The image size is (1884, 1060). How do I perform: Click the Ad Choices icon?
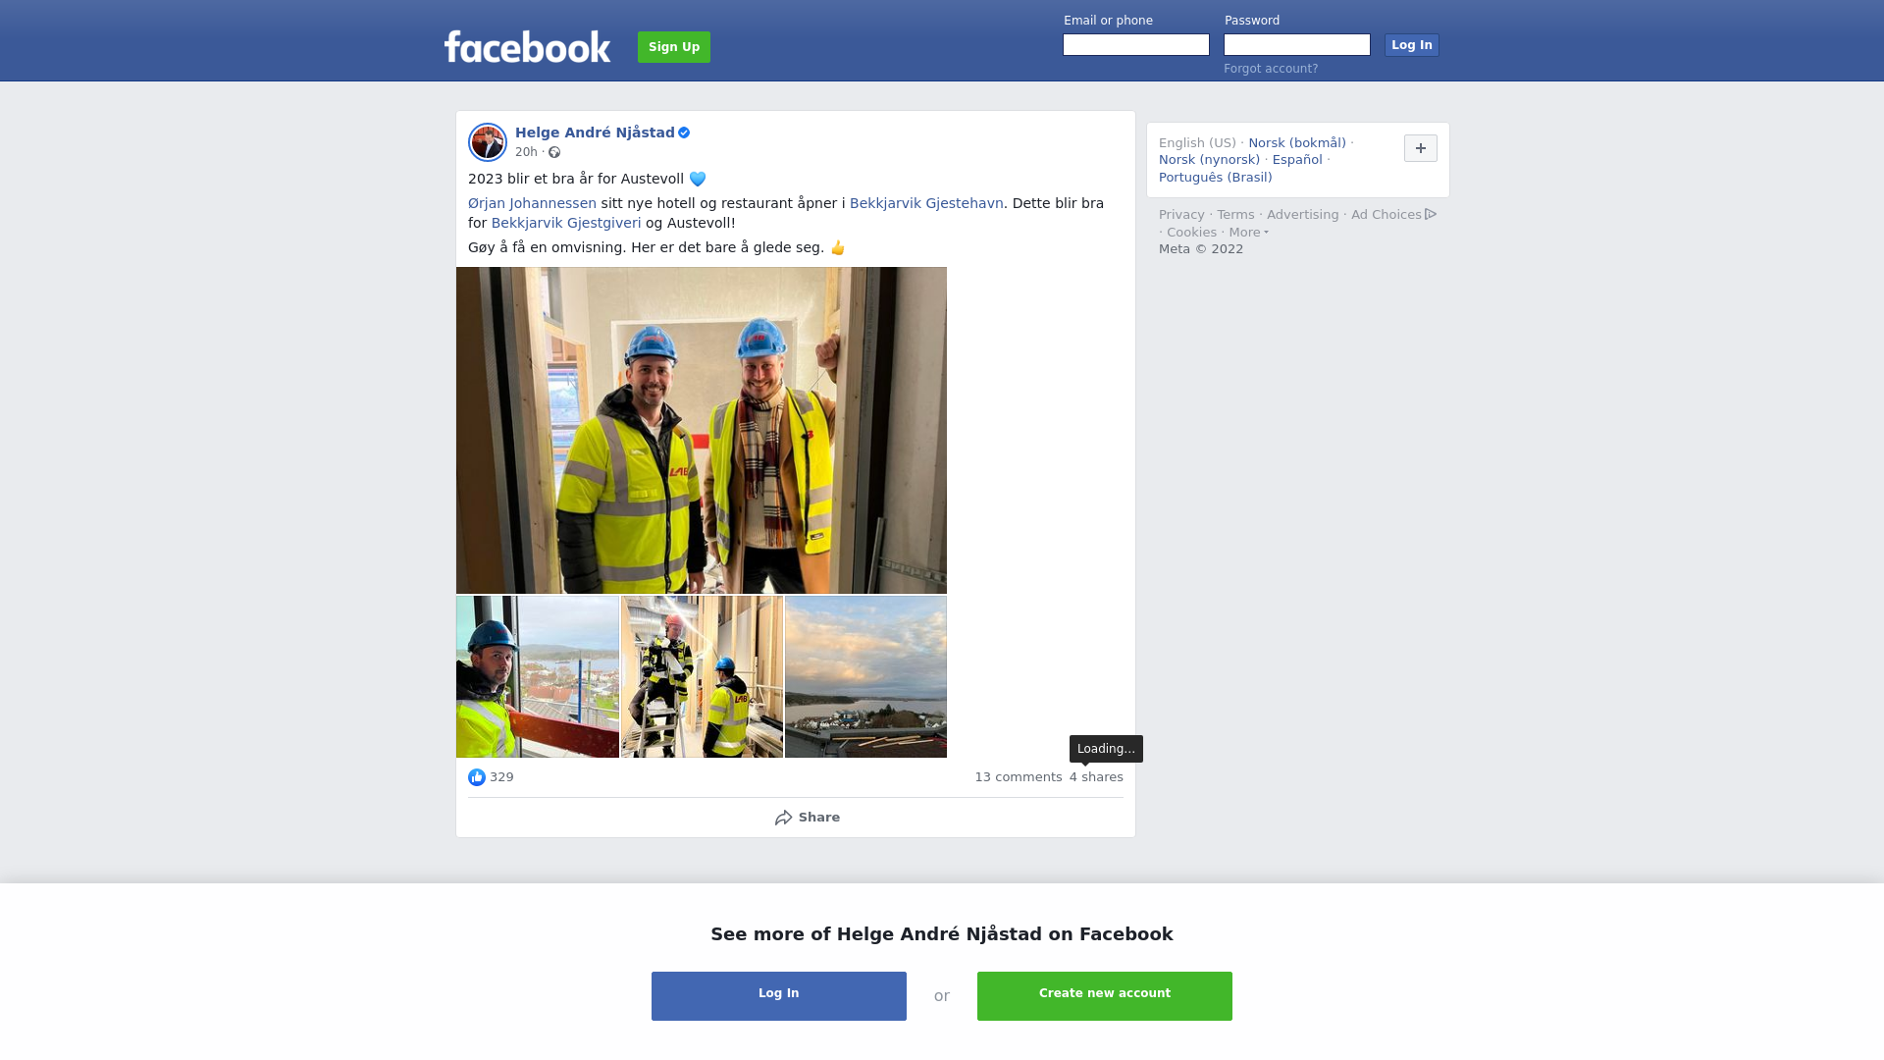click(x=1431, y=214)
